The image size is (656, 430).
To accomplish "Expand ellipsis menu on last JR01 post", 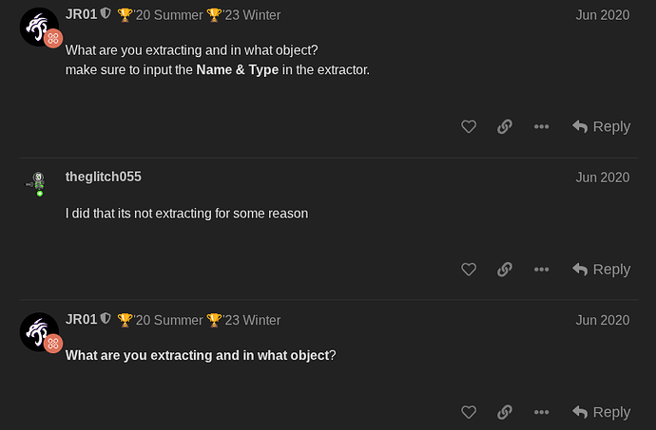I will [541, 412].
